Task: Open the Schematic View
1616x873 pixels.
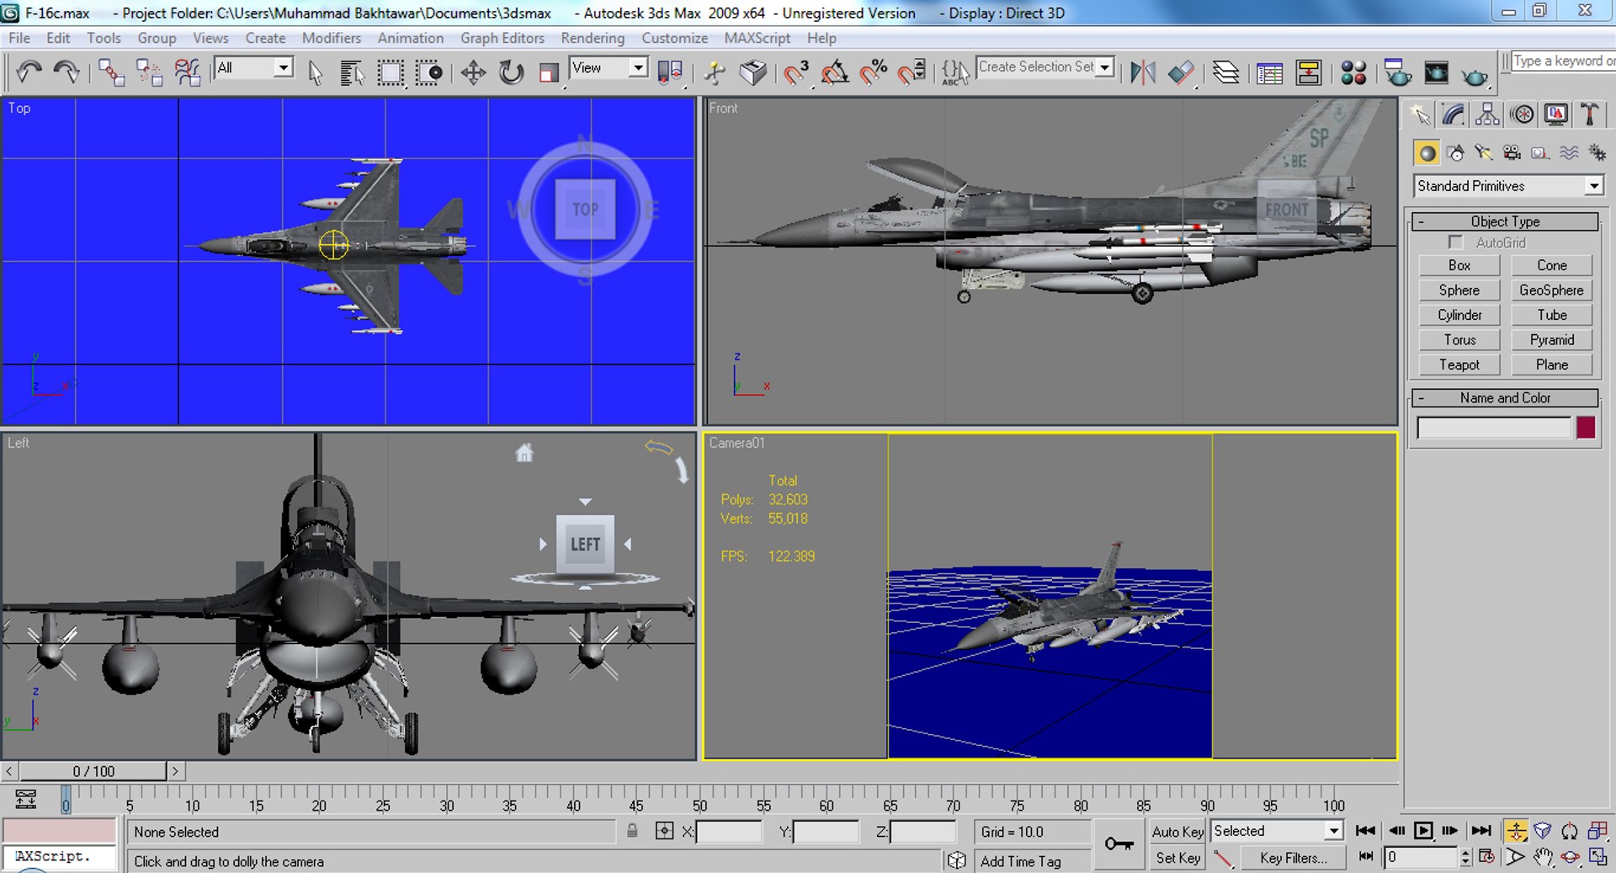Action: [x=1309, y=73]
